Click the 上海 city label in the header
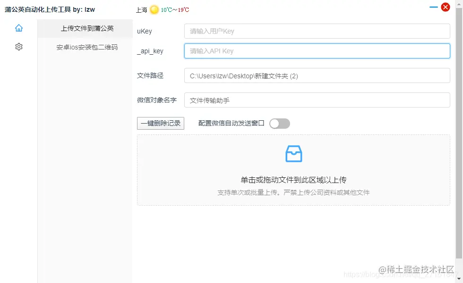 point(141,8)
